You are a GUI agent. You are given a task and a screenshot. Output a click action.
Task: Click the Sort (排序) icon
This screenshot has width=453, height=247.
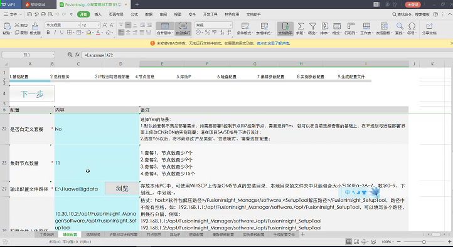point(325,26)
